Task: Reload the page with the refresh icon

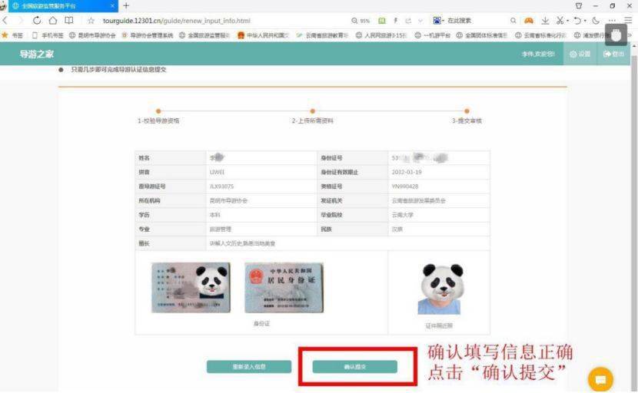Action: tap(37, 20)
